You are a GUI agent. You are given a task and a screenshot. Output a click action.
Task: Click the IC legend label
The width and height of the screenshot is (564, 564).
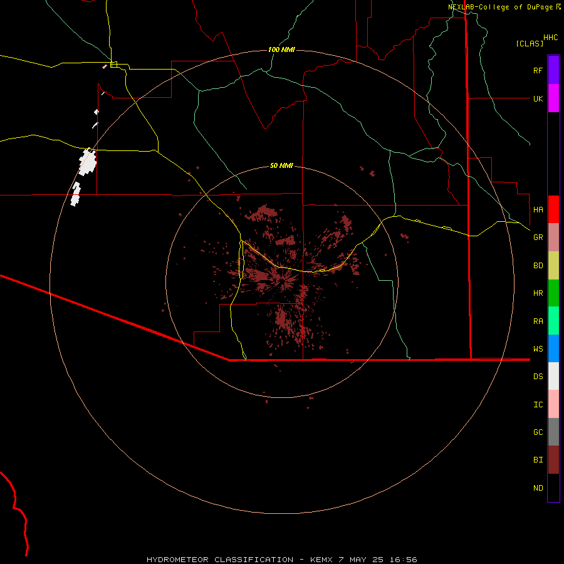click(538, 405)
